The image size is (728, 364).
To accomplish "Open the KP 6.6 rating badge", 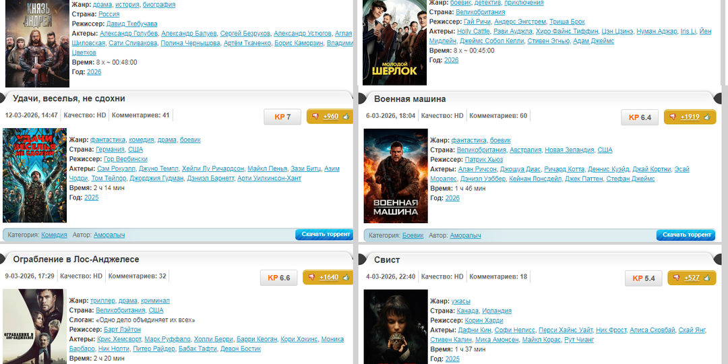I will pyautogui.click(x=278, y=278).
